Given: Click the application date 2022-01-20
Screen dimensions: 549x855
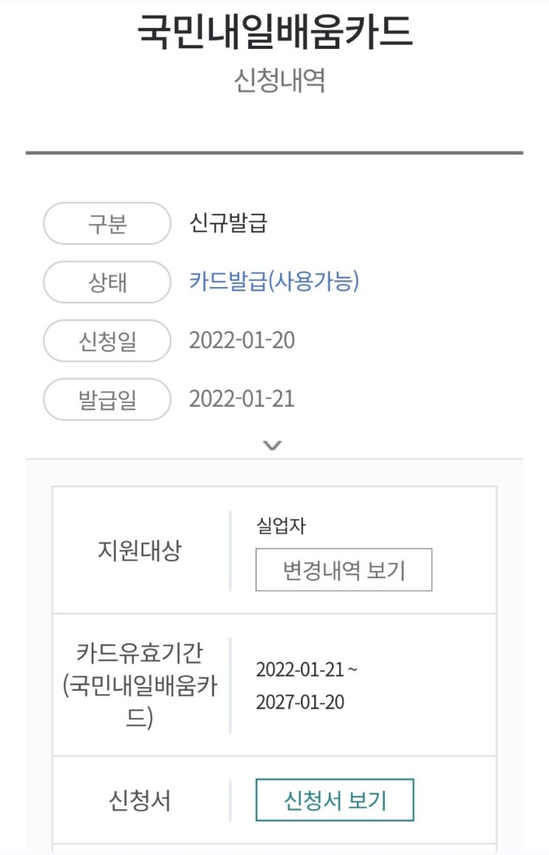Looking at the screenshot, I should (242, 340).
